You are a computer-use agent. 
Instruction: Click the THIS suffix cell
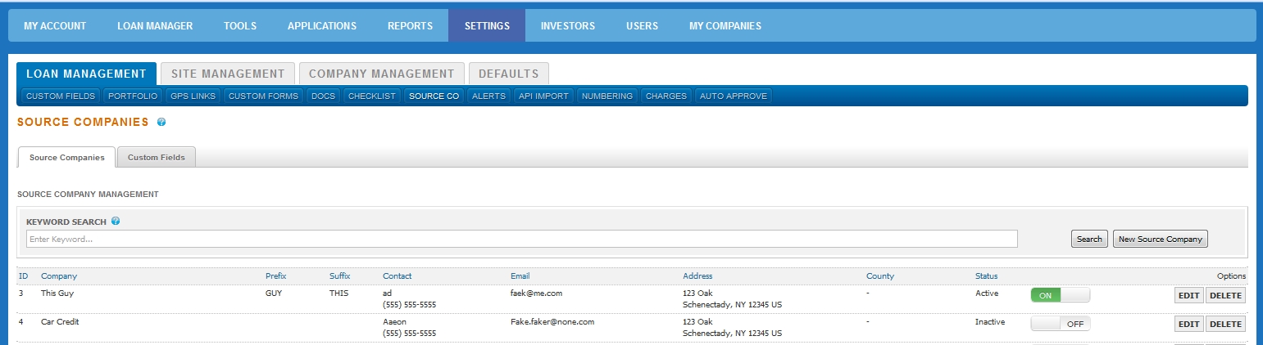pos(339,292)
